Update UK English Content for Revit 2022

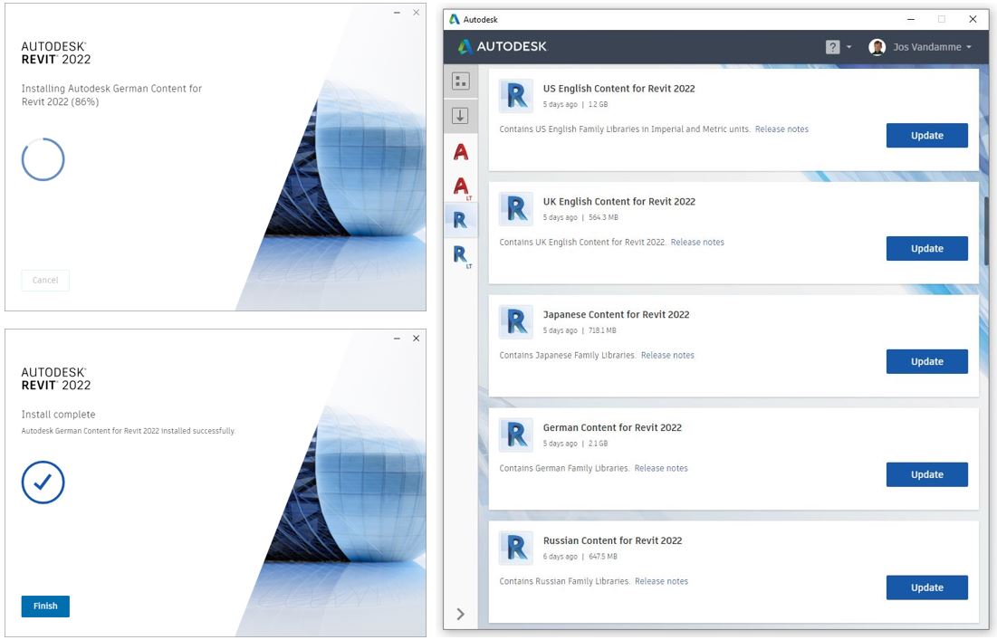click(x=927, y=249)
